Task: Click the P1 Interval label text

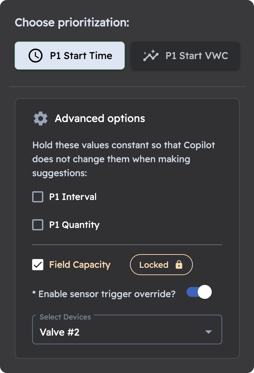Action: 73,197
